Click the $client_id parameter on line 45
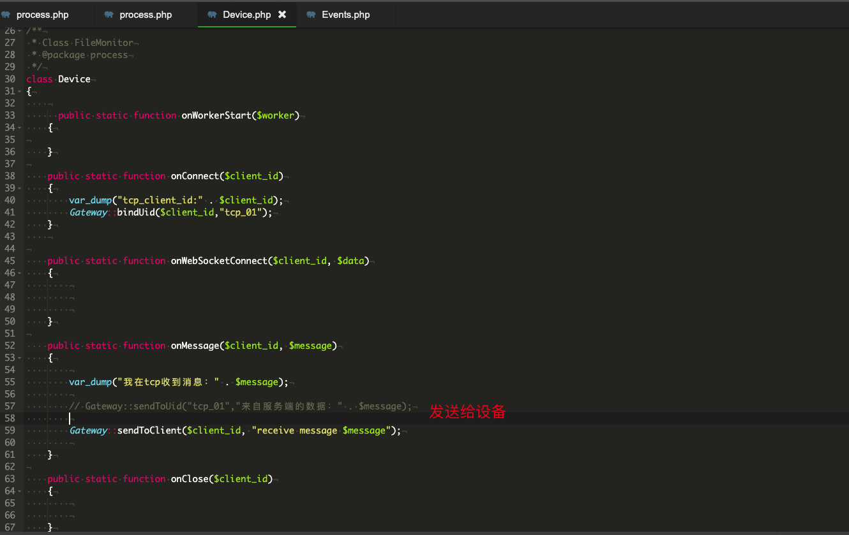This screenshot has height=535, width=849. [x=299, y=261]
